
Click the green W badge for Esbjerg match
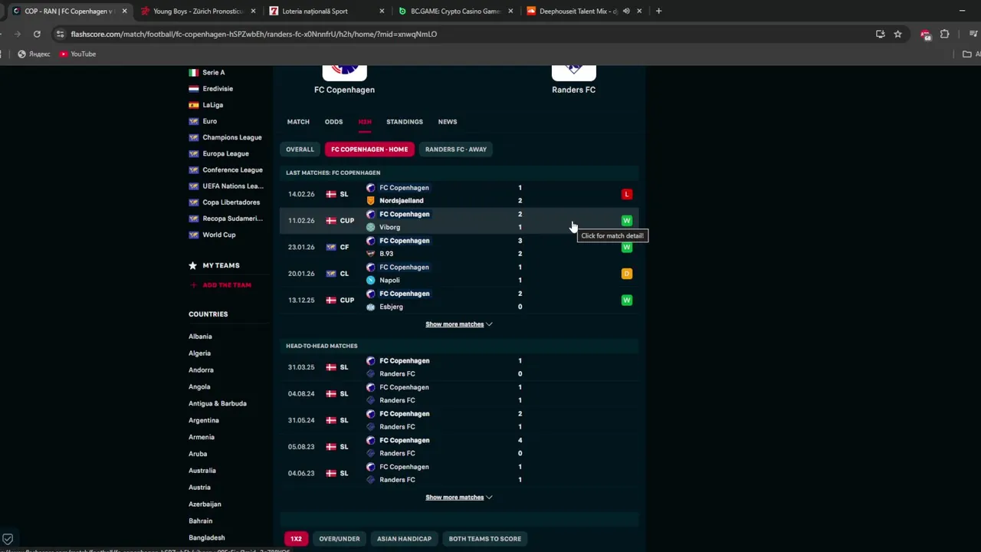click(626, 300)
